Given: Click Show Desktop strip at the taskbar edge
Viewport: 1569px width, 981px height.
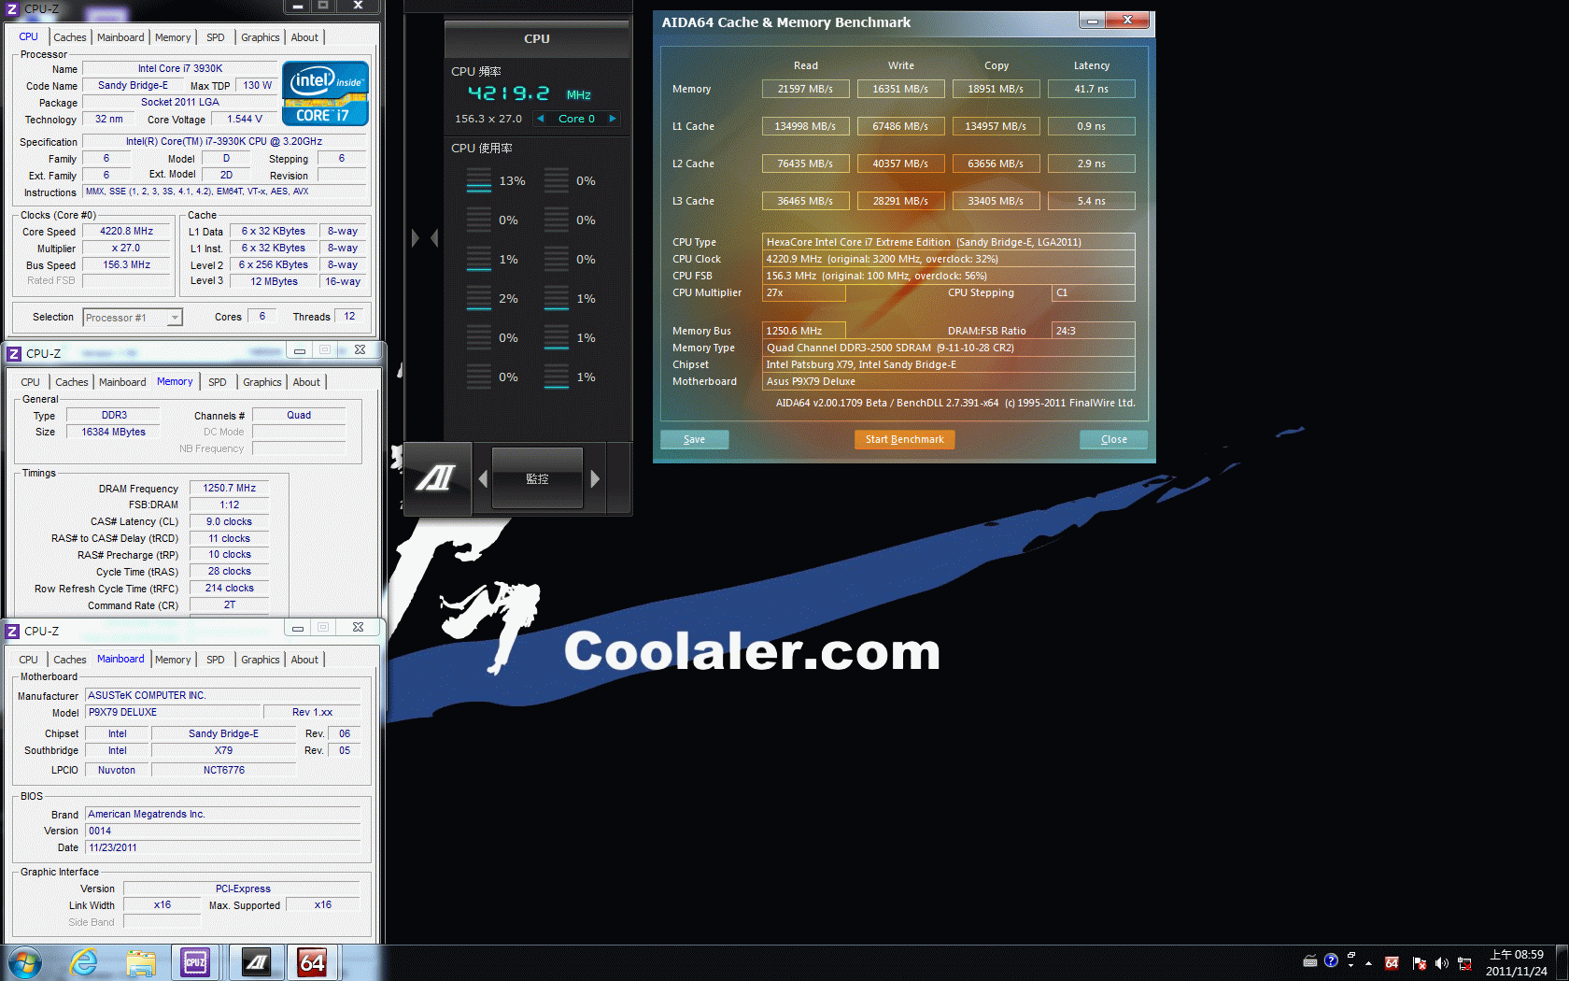Looking at the screenshot, I should [1562, 963].
